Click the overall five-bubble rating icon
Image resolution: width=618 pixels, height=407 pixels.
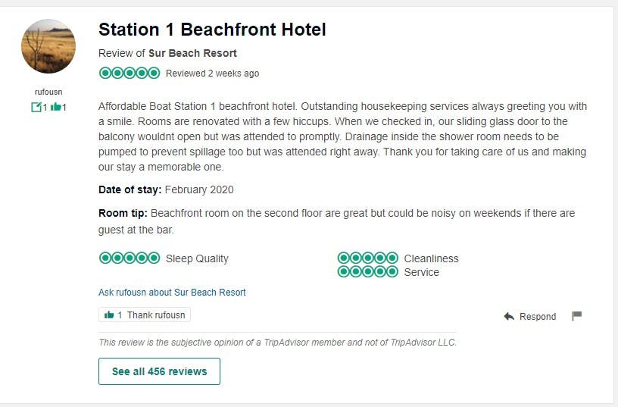130,73
